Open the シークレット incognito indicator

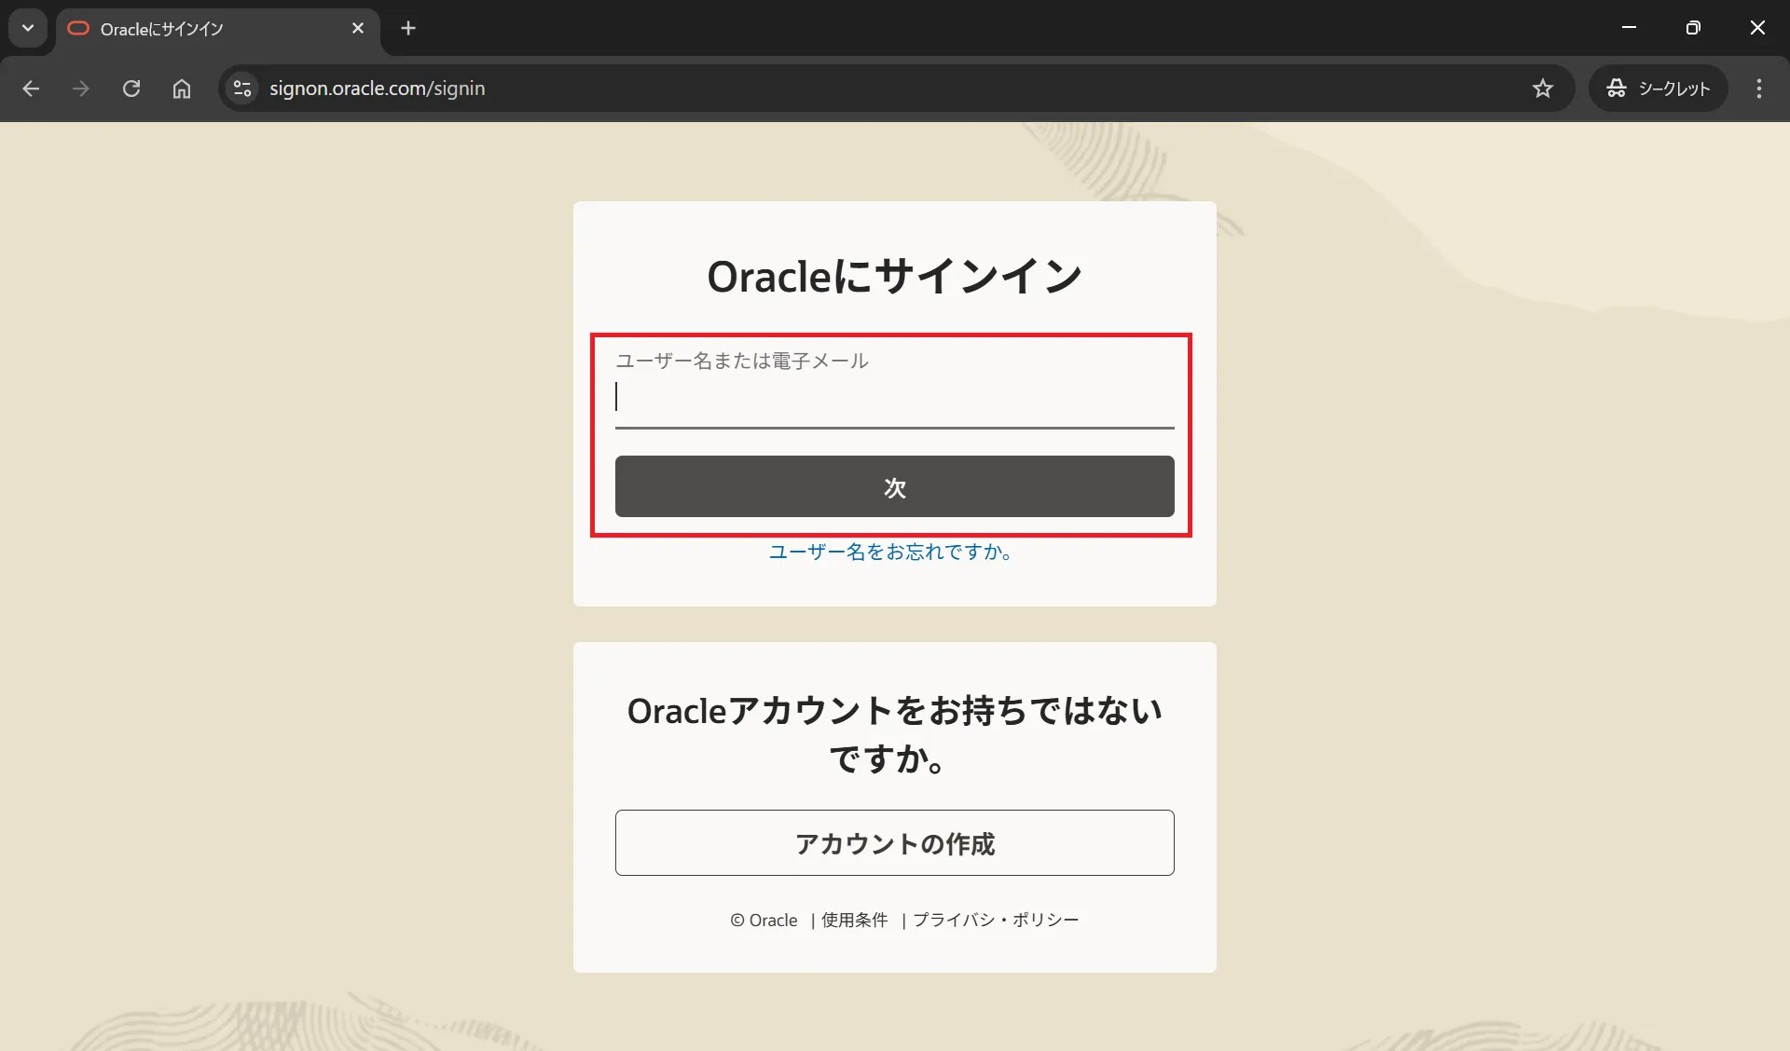pyautogui.click(x=1658, y=89)
